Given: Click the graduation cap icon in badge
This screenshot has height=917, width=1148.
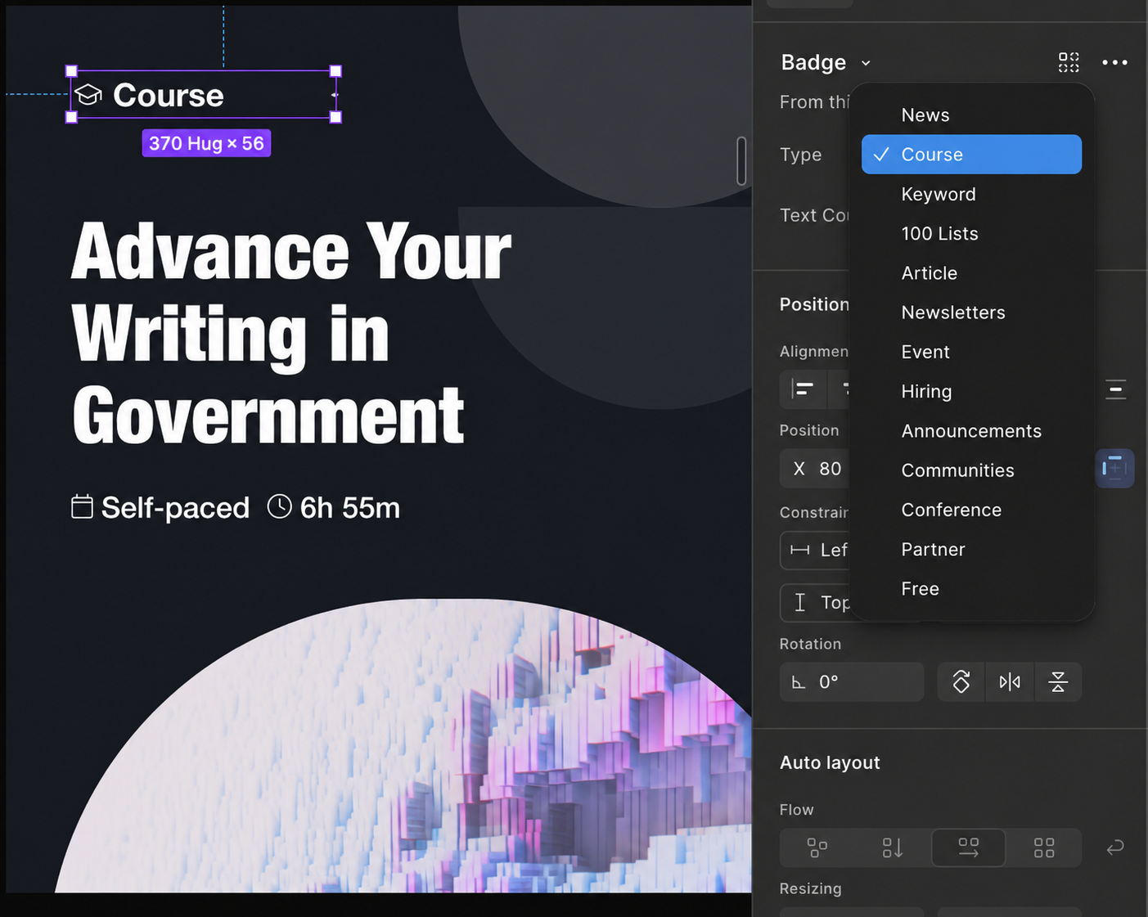Looking at the screenshot, I should [x=88, y=95].
